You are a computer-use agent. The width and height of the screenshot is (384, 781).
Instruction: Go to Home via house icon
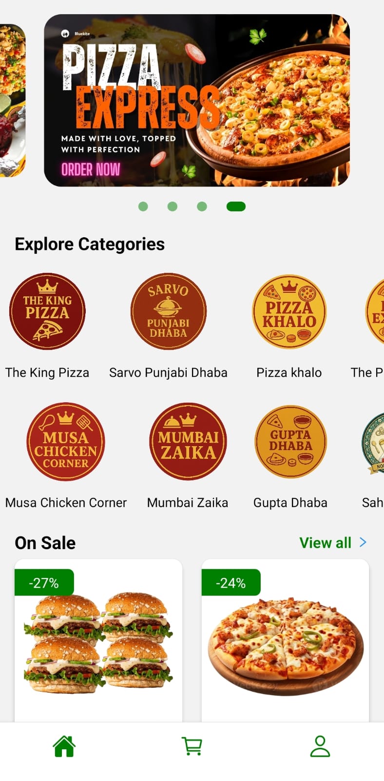pyautogui.click(x=64, y=746)
